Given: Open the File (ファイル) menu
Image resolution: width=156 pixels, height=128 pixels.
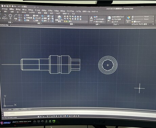Looking at the screenshot, I should [x=4, y=9].
